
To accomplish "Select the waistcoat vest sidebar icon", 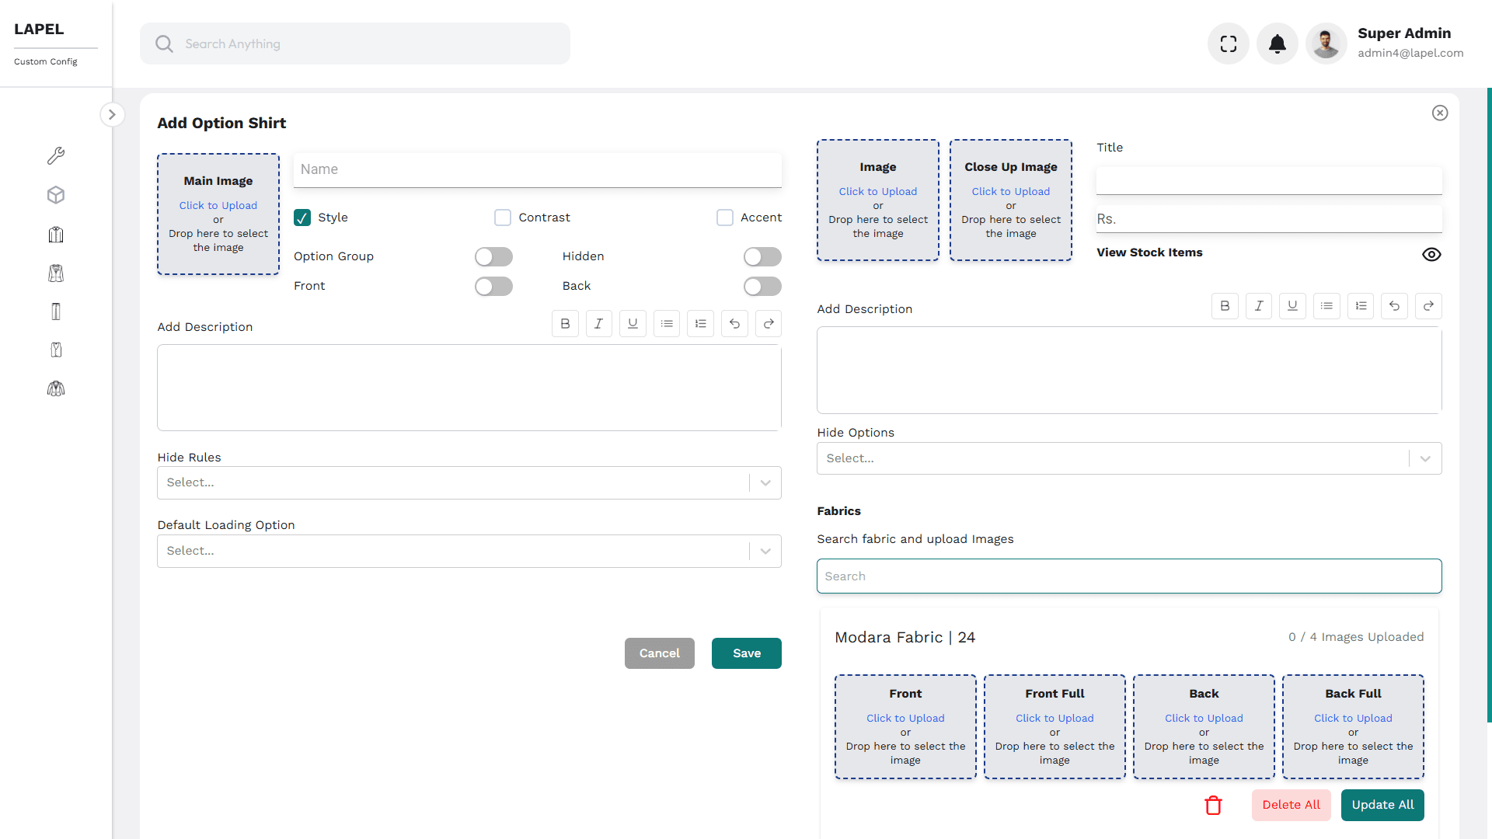I will (56, 350).
